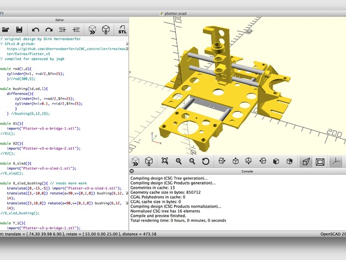Screen dimensions: 346x260
Task: Click View All in the viewer toolbar
Action: tap(165, 161)
